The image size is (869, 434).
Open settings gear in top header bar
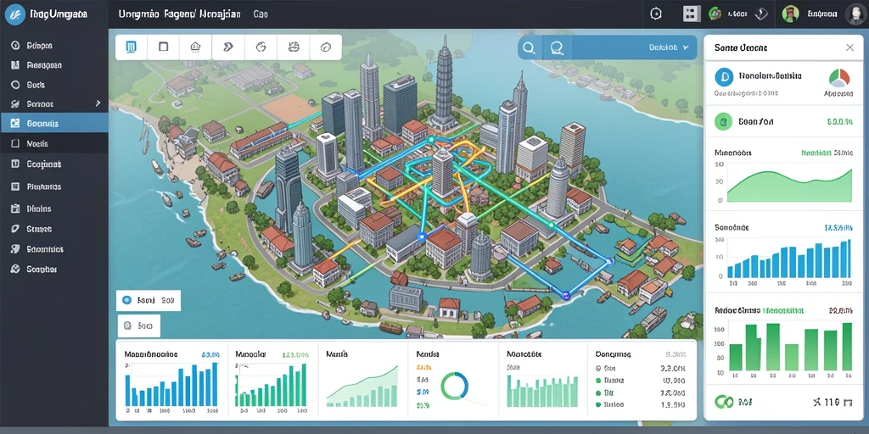pyautogui.click(x=656, y=14)
